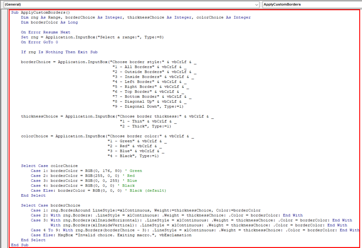Open the (General) object dropdown

pyautogui.click(x=132, y=4)
